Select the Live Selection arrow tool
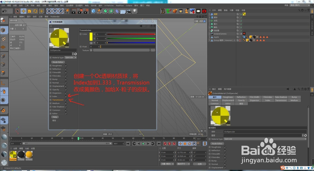314x171 pixels. [x=18, y=11]
